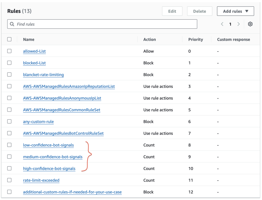Open the allowed-List rule

(34, 51)
